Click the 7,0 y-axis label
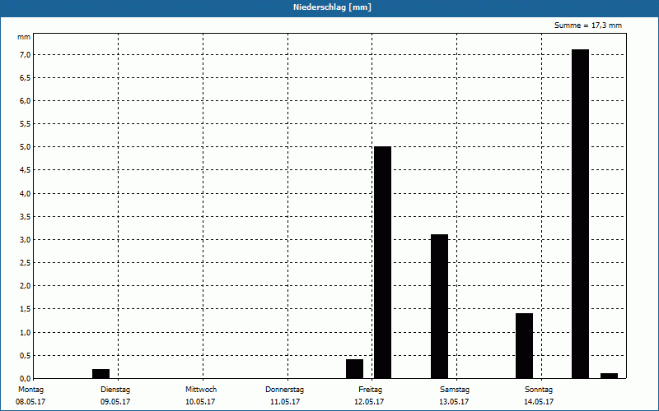 click(26, 54)
